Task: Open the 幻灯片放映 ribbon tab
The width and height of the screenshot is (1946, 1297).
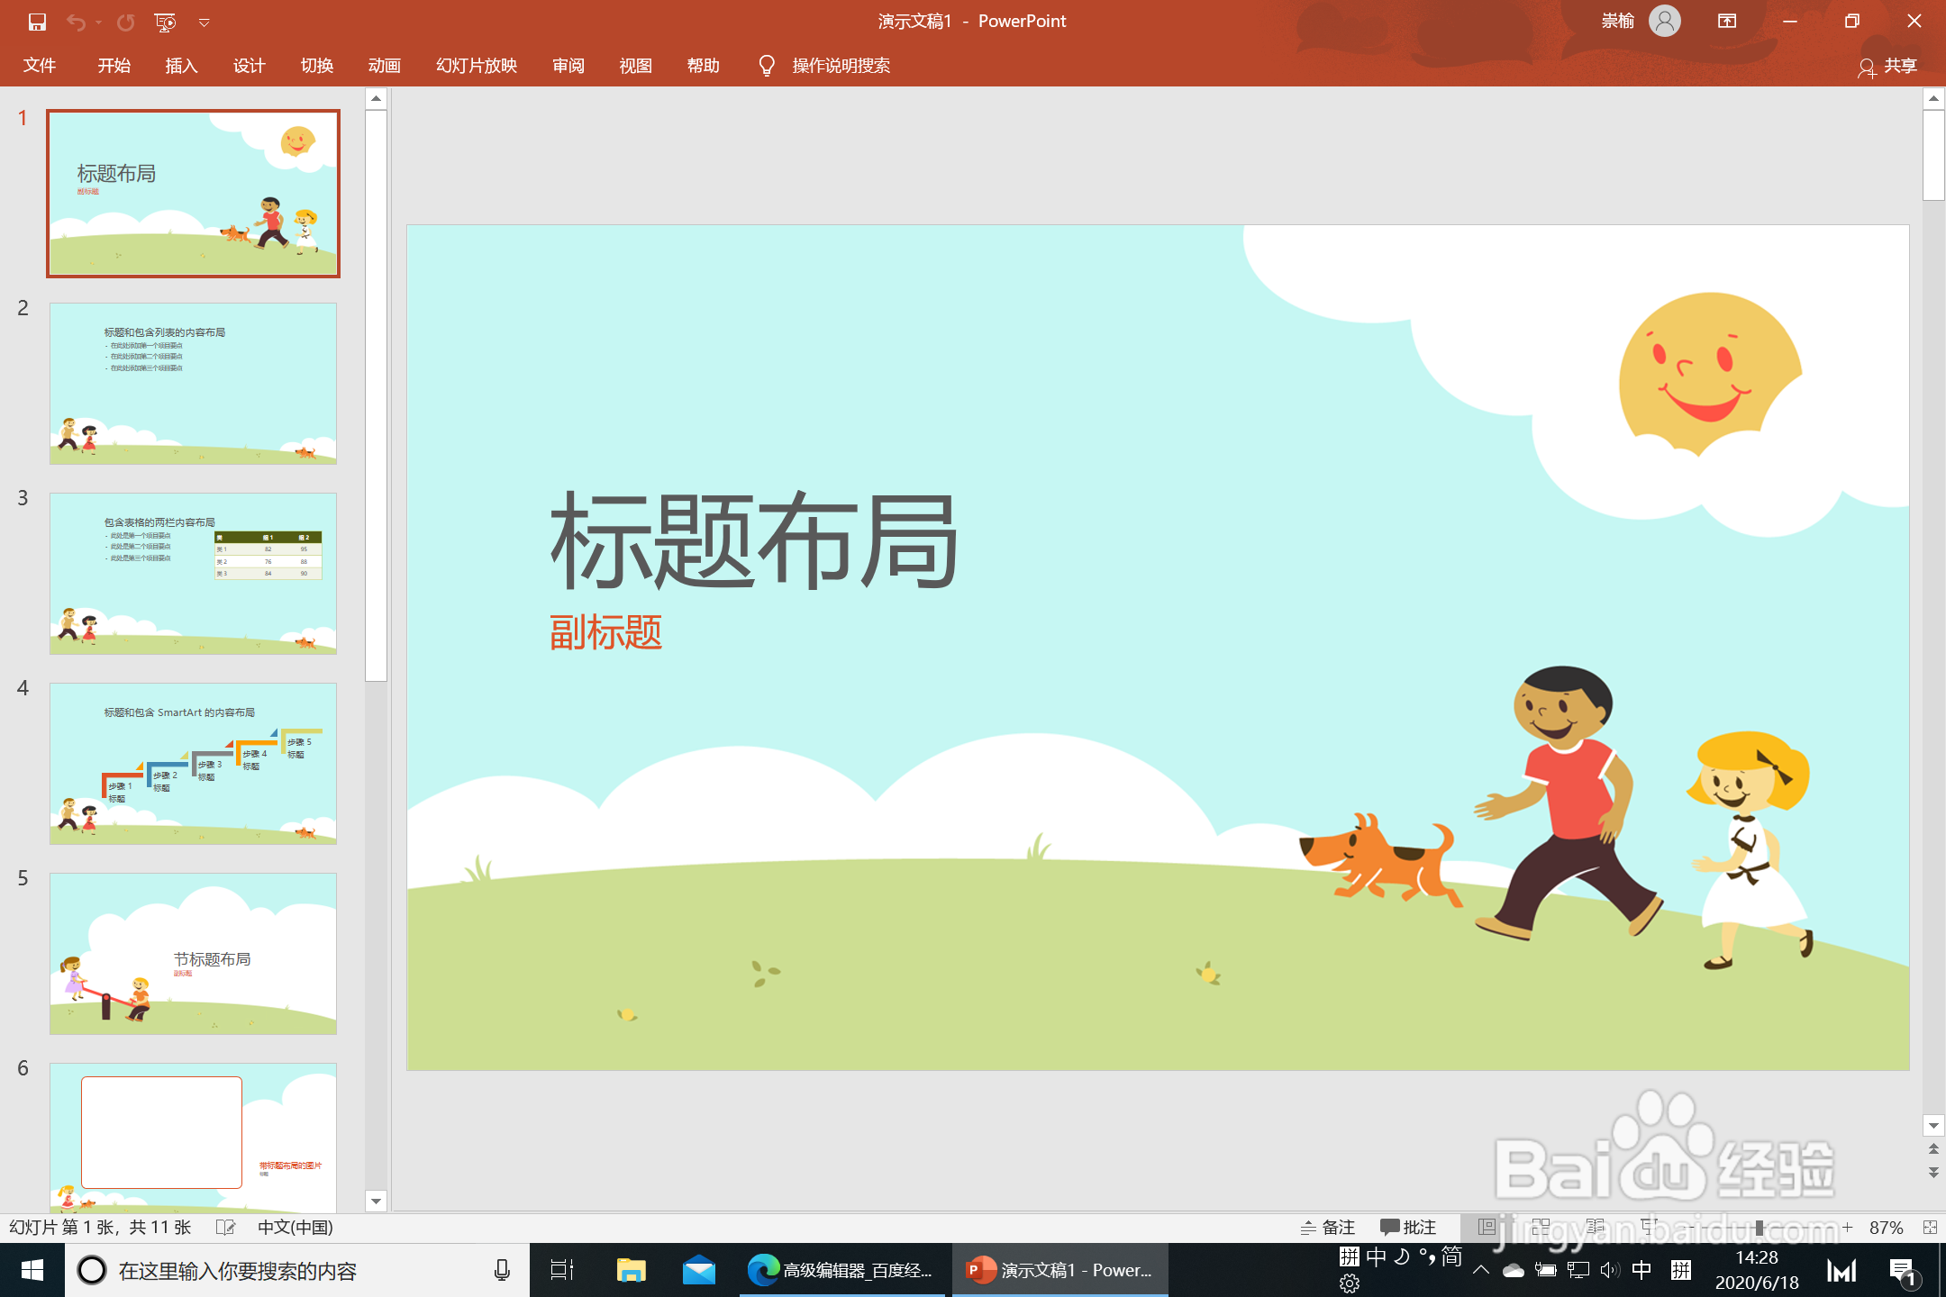Action: pyautogui.click(x=477, y=65)
